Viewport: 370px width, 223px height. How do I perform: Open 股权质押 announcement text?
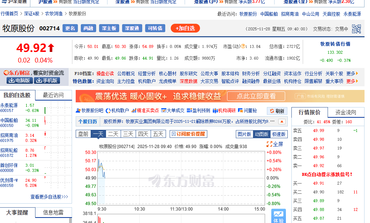coord(189,121)
